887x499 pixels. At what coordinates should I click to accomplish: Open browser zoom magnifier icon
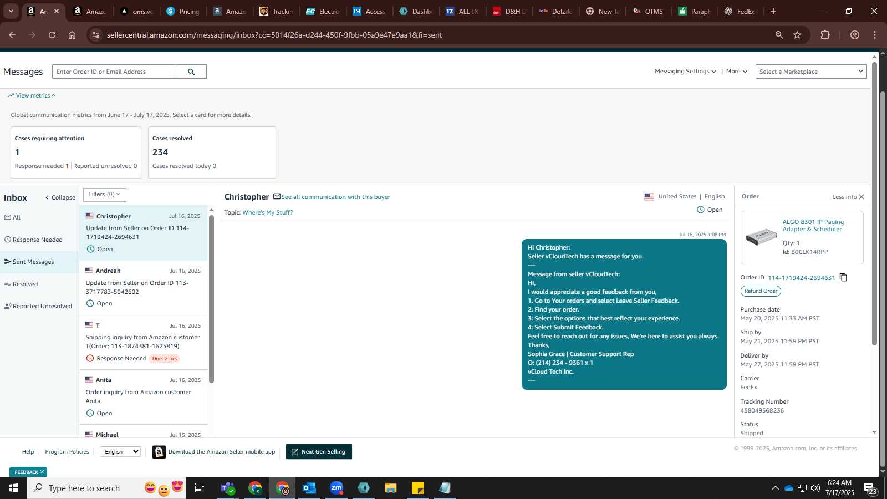[x=779, y=35]
